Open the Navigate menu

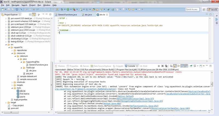pos(16,5)
